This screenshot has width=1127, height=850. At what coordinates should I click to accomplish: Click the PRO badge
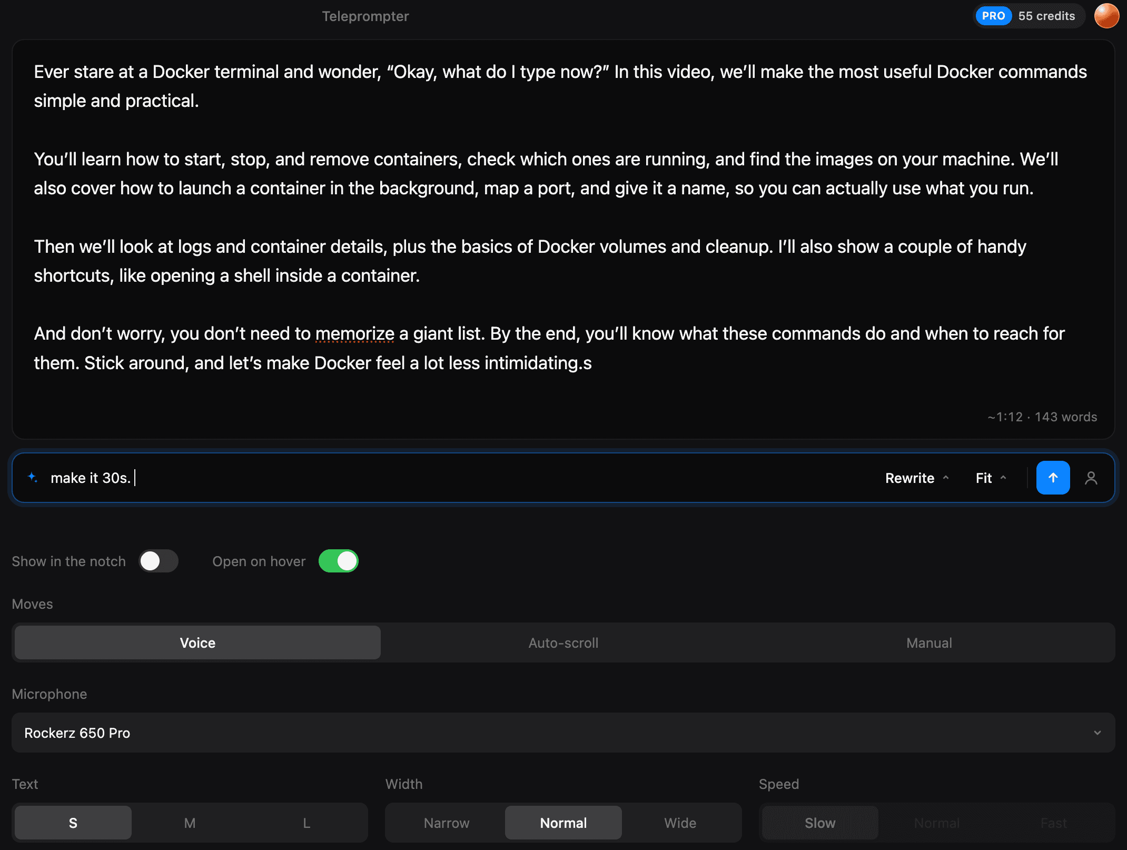tap(993, 16)
